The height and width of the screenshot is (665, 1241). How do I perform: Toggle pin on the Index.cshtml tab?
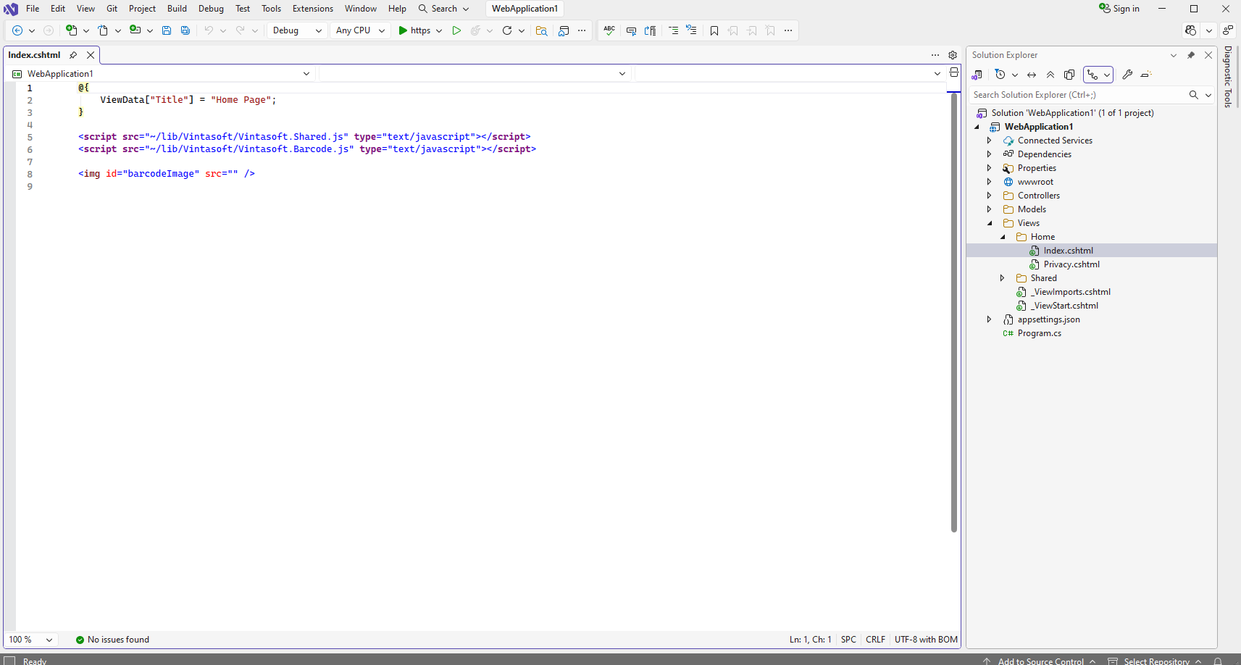point(73,55)
